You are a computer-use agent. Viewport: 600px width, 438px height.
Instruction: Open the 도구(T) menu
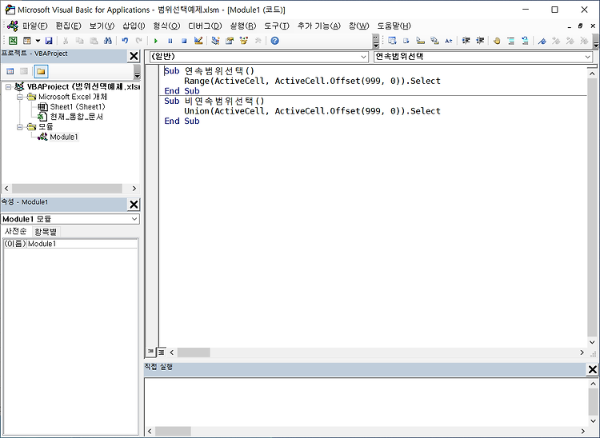click(276, 26)
